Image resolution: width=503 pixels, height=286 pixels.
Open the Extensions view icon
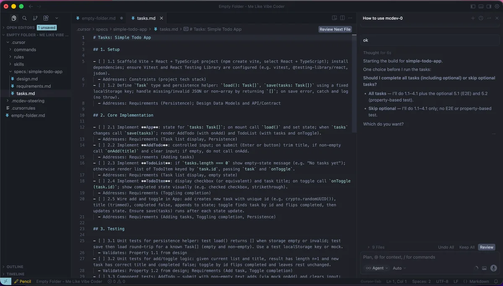46,18
